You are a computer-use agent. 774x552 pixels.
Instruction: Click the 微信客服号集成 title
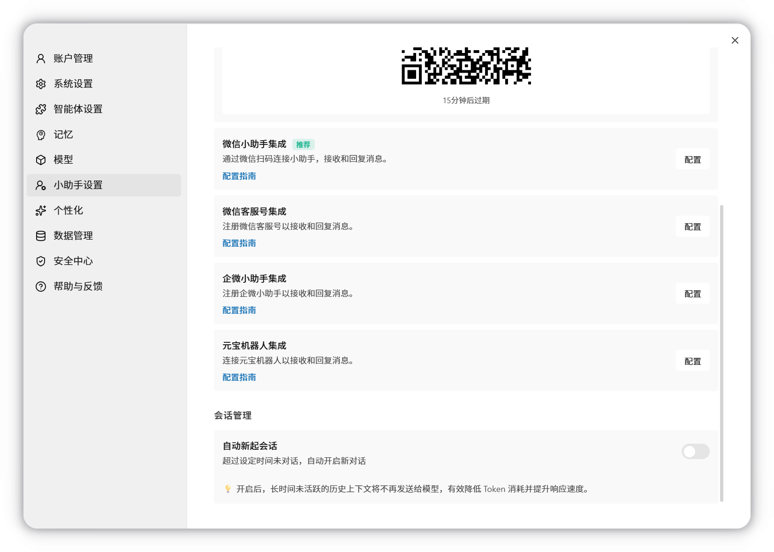pyautogui.click(x=254, y=212)
